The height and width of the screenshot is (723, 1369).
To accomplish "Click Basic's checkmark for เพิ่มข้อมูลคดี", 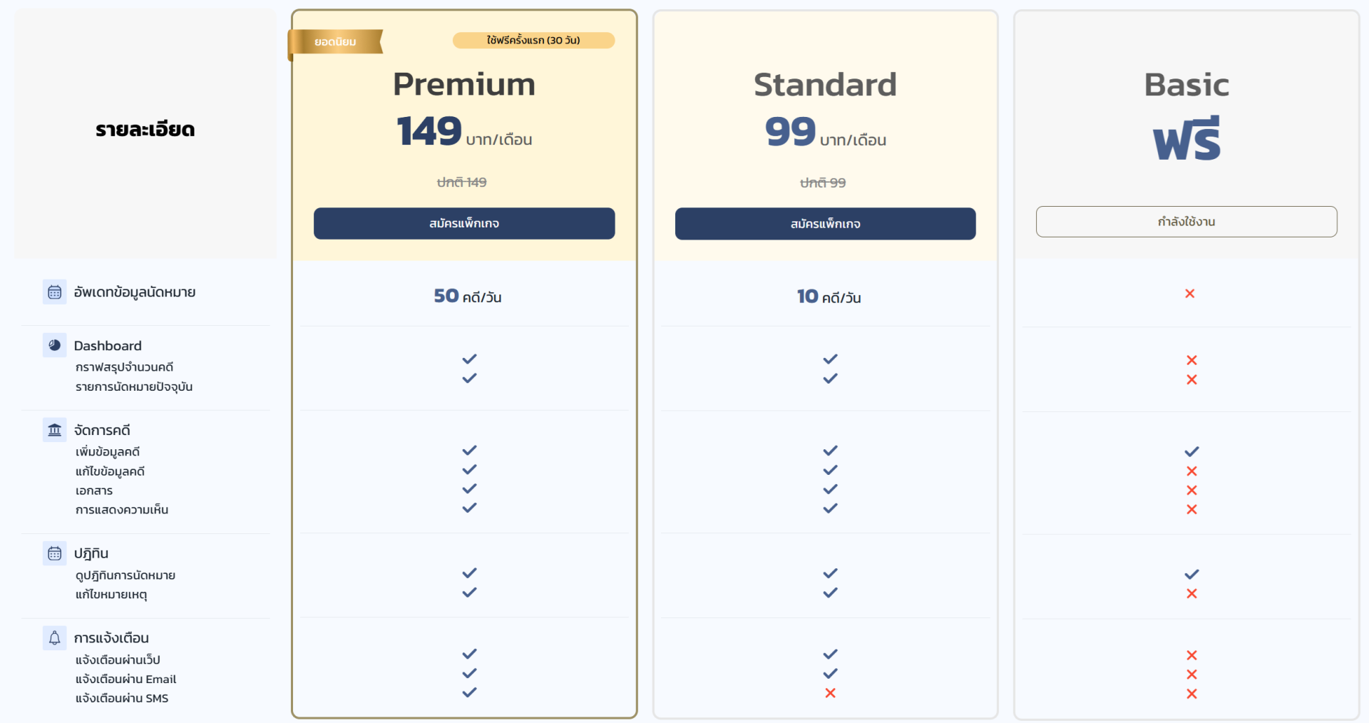I will (1191, 452).
